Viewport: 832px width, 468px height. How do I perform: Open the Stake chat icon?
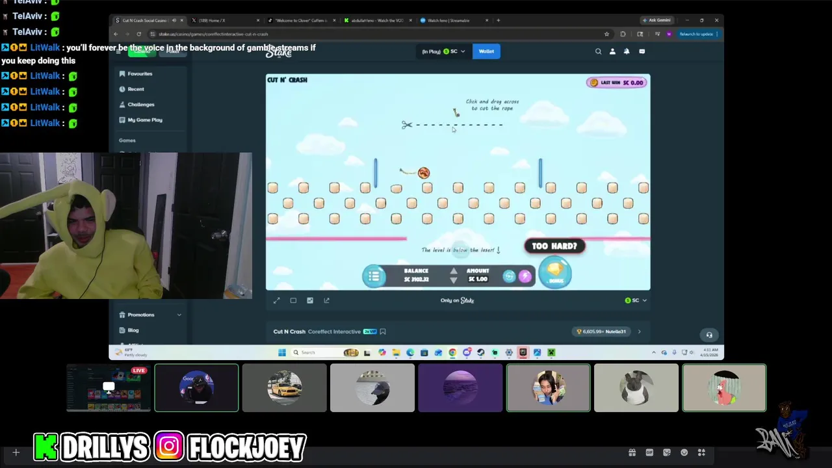coord(642,51)
